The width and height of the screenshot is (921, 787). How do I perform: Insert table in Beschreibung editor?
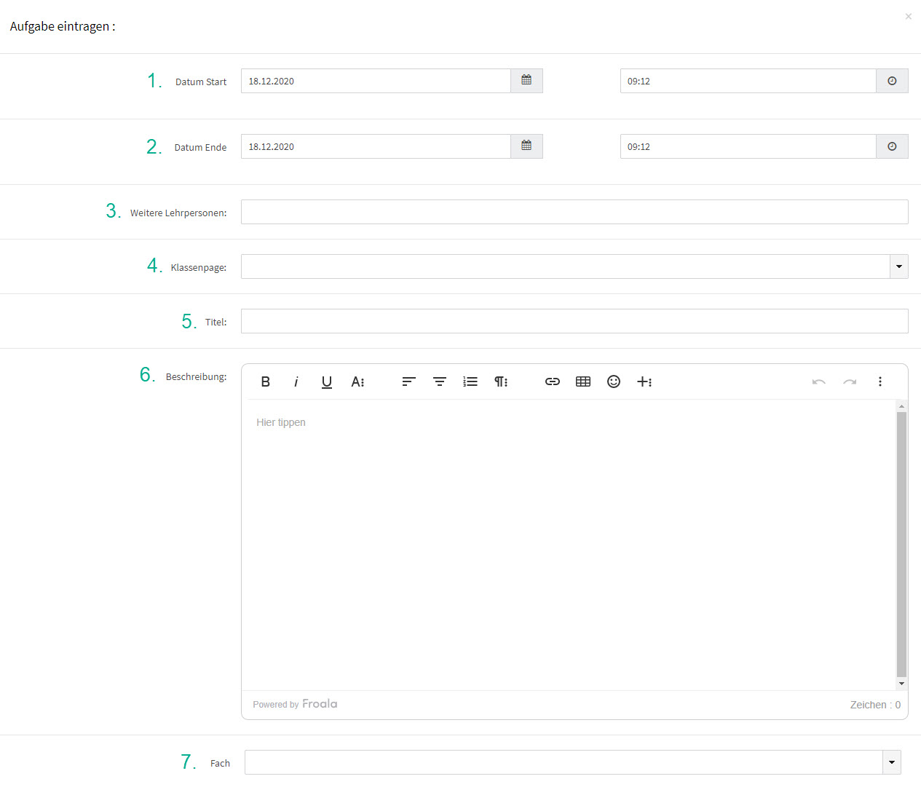coord(583,381)
